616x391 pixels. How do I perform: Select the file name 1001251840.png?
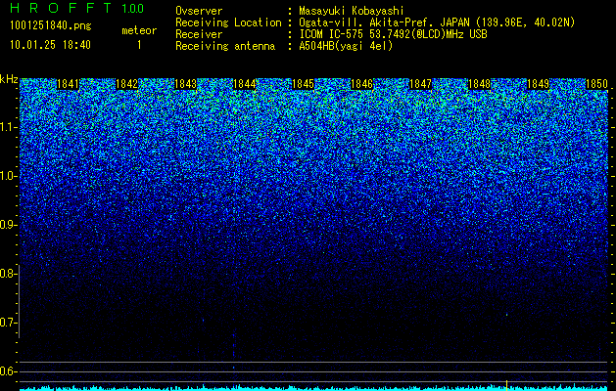(x=51, y=25)
